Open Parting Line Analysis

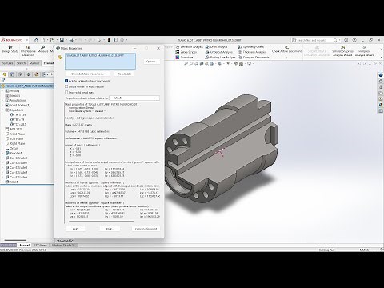pos(220,57)
